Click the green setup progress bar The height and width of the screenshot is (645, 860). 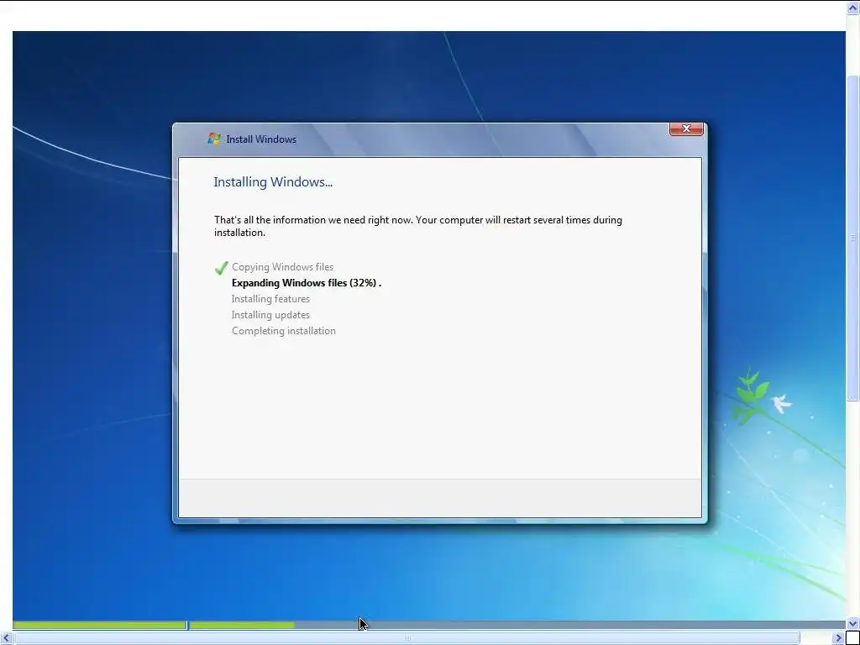tap(154, 625)
